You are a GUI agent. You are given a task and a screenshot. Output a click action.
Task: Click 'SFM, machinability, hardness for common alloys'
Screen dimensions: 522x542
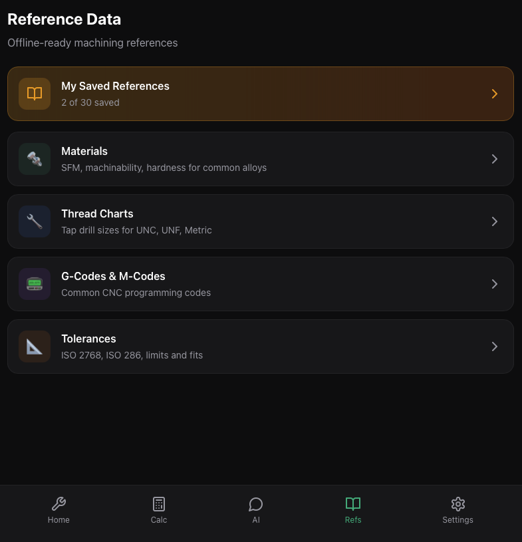coord(164,168)
